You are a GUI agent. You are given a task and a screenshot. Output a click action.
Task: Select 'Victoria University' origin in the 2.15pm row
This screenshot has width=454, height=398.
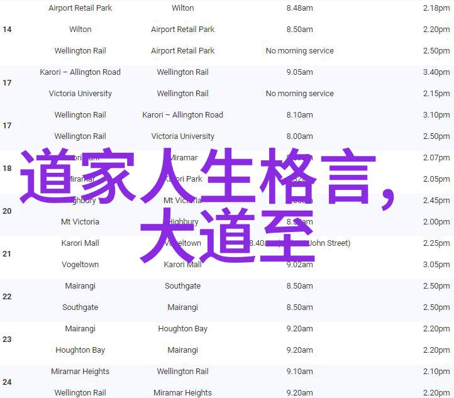click(x=80, y=94)
